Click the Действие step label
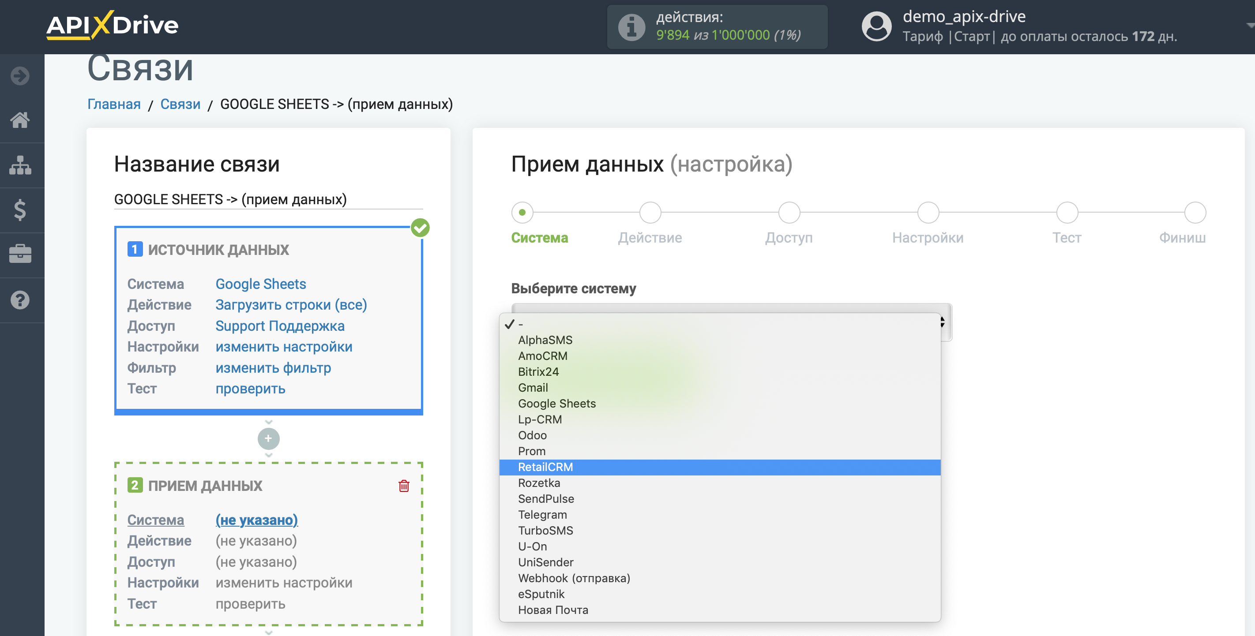The width and height of the screenshot is (1255, 636). [650, 238]
